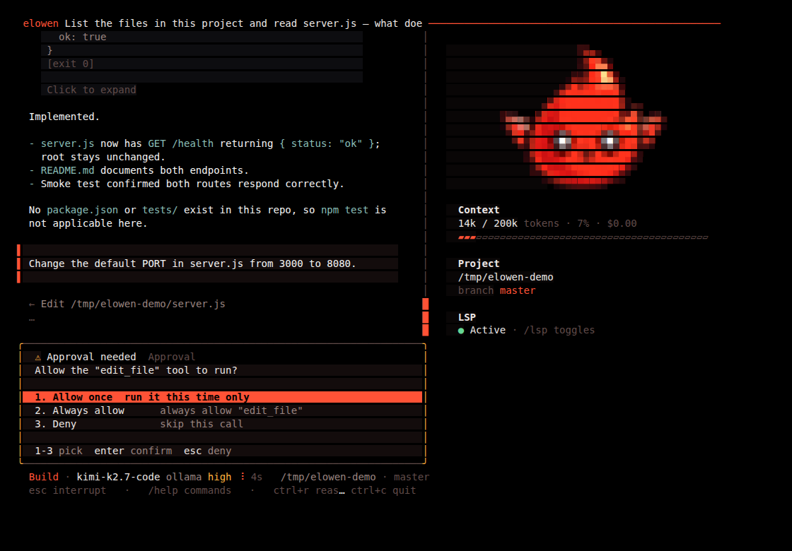Click the "GET /health" code text
The image size is (792, 551).
(x=181, y=144)
